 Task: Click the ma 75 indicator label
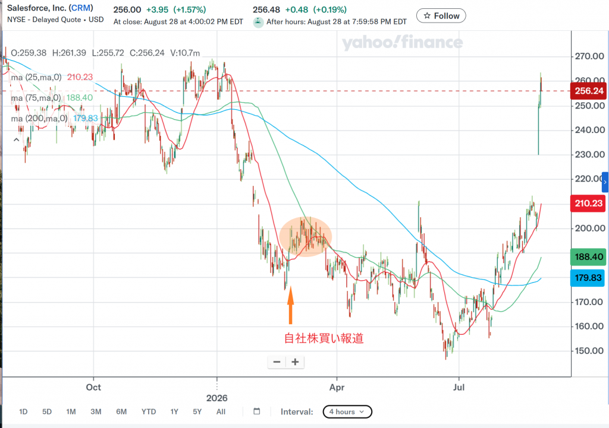36,98
